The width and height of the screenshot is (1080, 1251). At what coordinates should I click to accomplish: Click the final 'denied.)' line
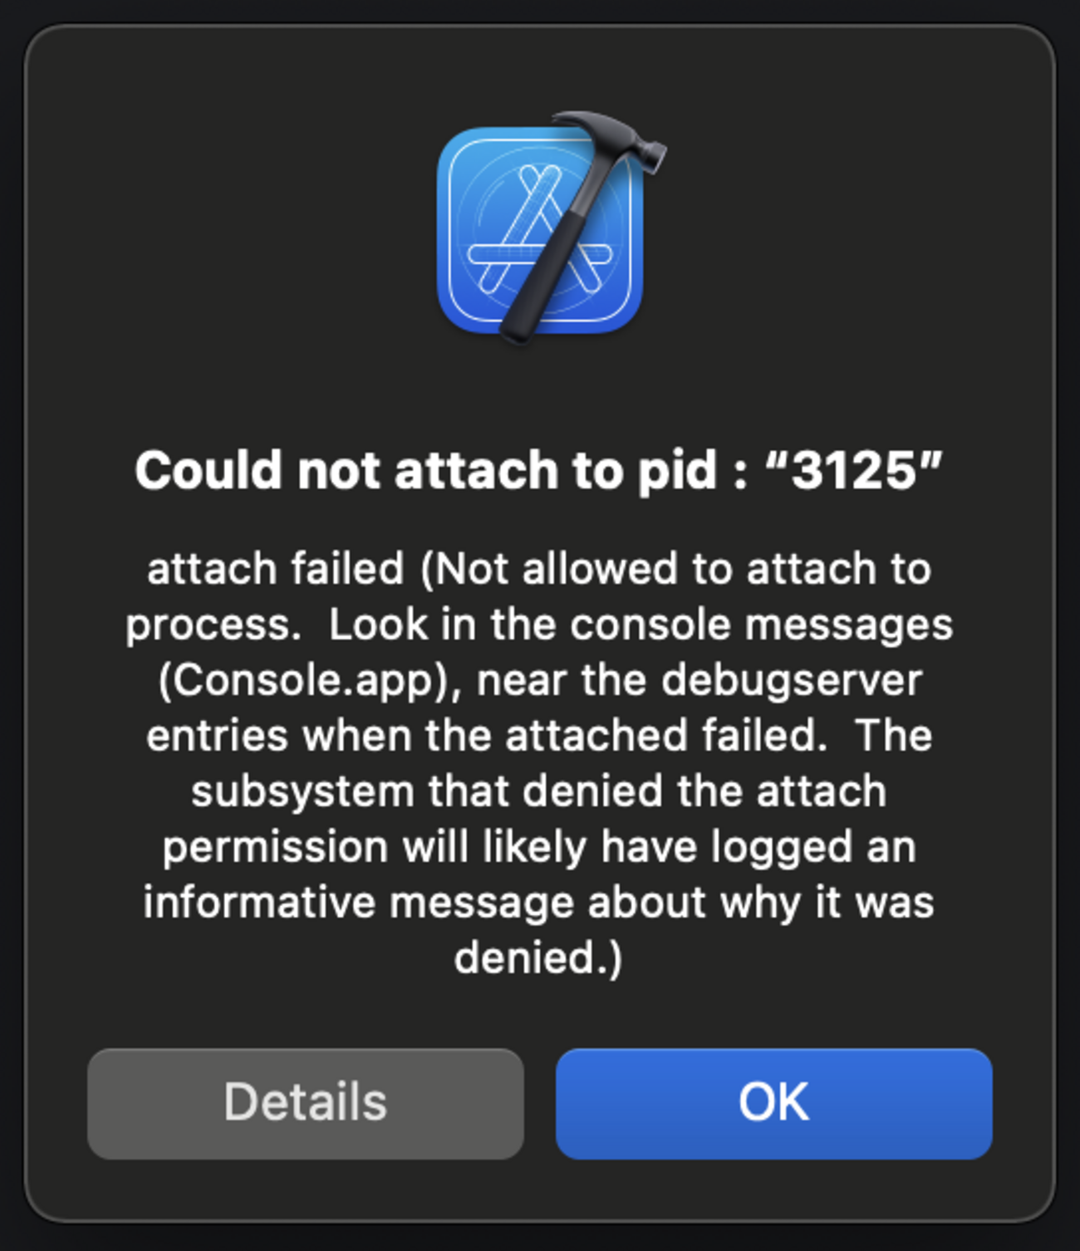pos(538,958)
